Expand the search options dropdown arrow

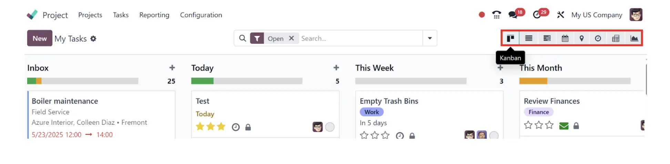pos(430,38)
